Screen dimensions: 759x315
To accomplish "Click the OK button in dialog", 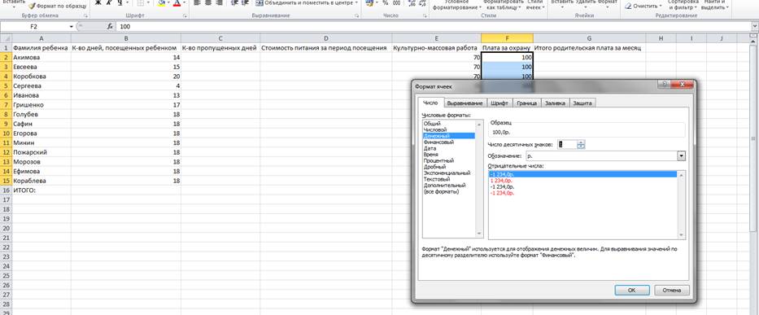I will pyautogui.click(x=632, y=290).
